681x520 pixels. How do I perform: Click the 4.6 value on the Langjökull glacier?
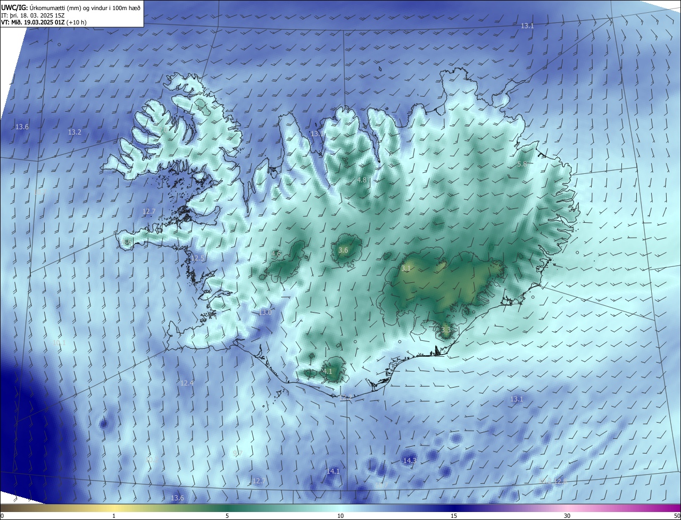point(276,254)
